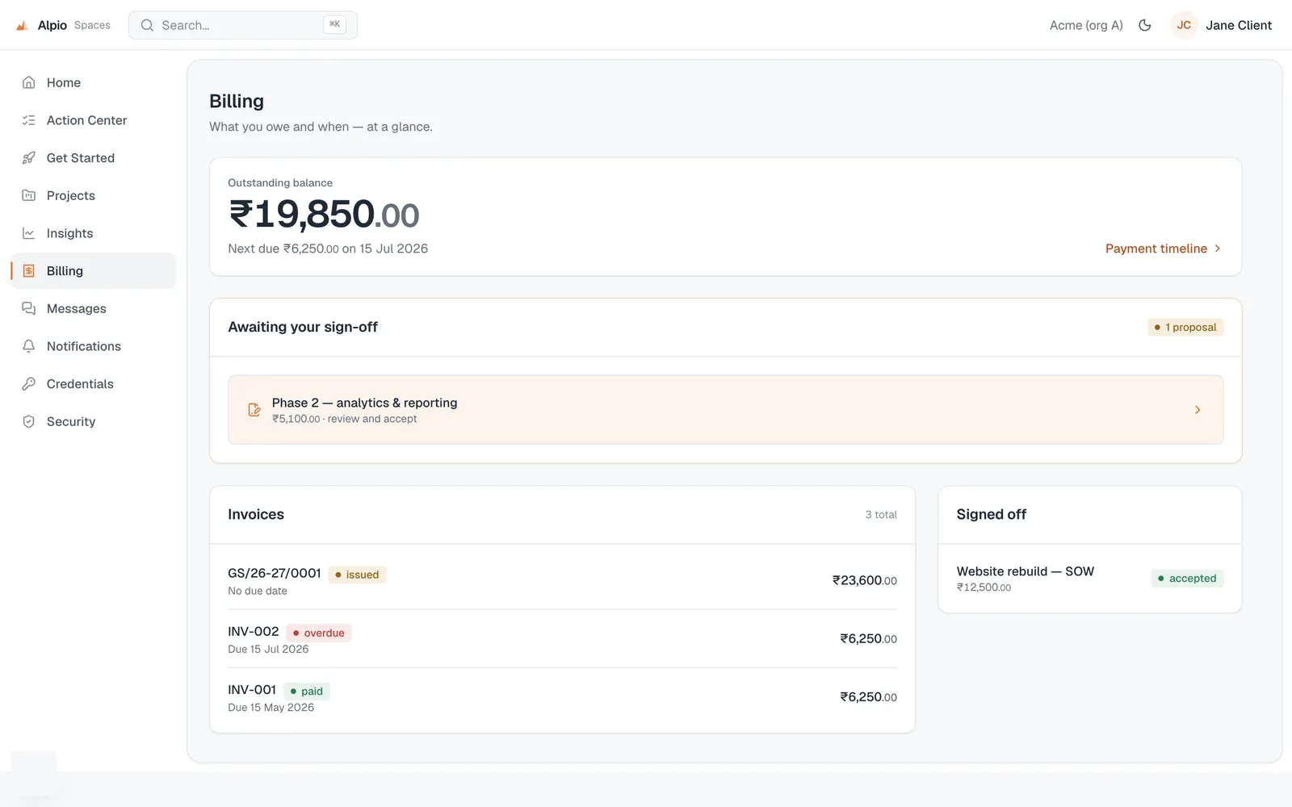The width and height of the screenshot is (1292, 807).
Task: Click the Insights chart icon
Action: (29, 233)
